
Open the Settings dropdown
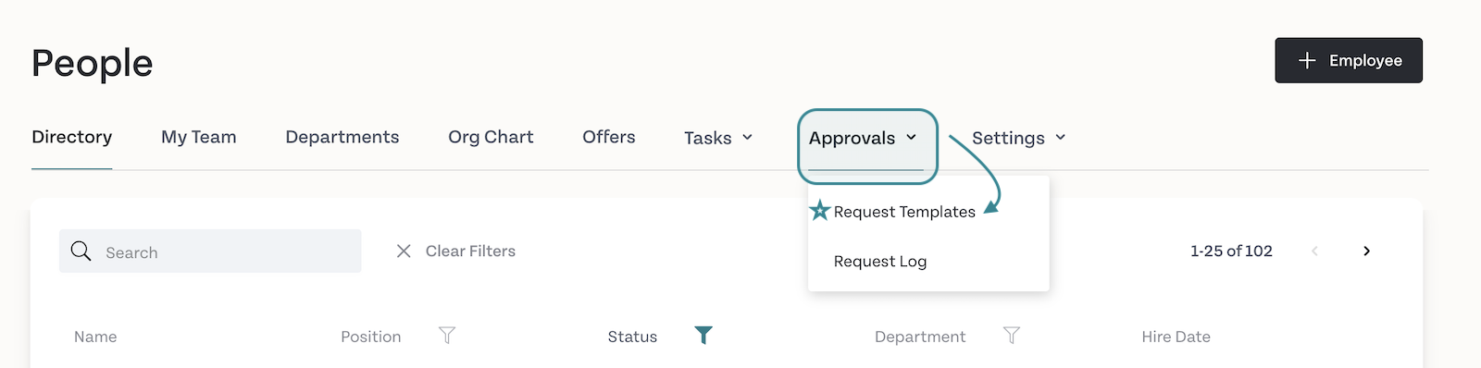1019,138
